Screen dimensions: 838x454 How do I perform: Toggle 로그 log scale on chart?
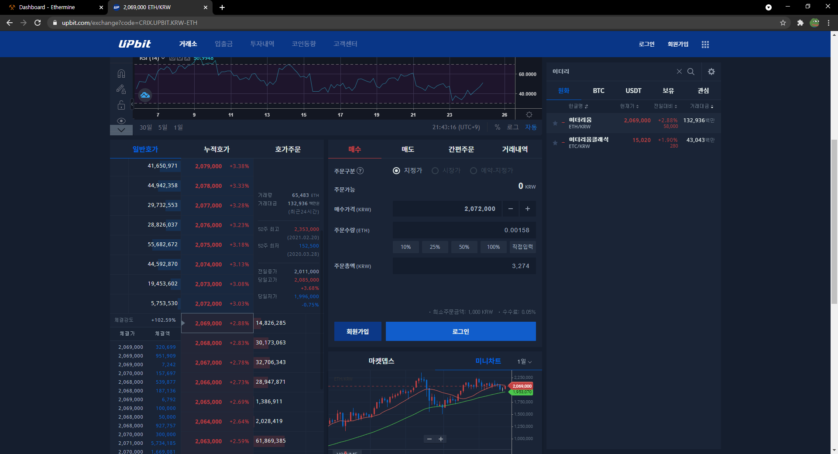tap(512, 127)
